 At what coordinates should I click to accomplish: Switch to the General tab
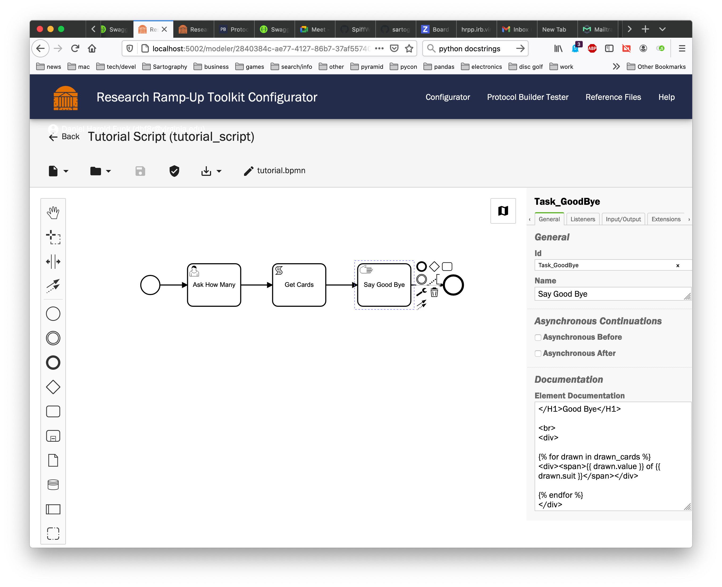click(549, 219)
